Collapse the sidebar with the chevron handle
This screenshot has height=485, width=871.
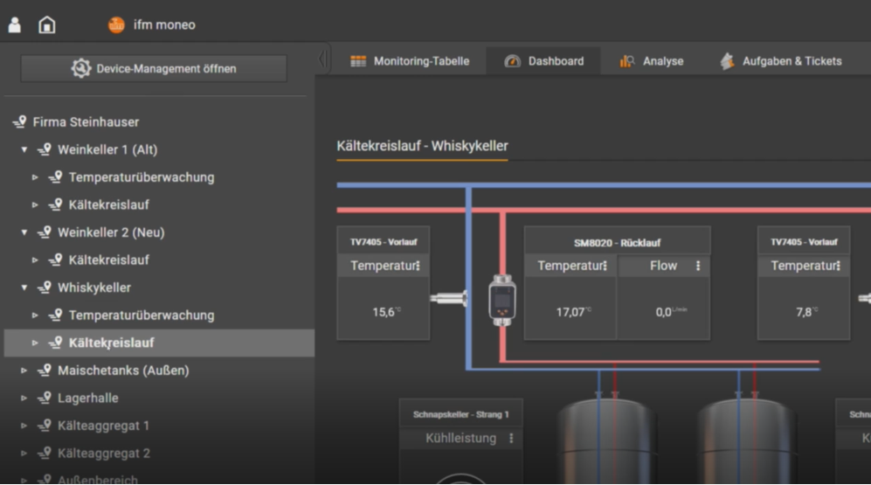click(x=322, y=59)
